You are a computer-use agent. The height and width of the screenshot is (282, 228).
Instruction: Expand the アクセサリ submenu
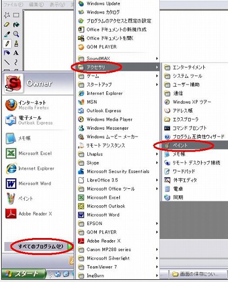(x=118, y=67)
